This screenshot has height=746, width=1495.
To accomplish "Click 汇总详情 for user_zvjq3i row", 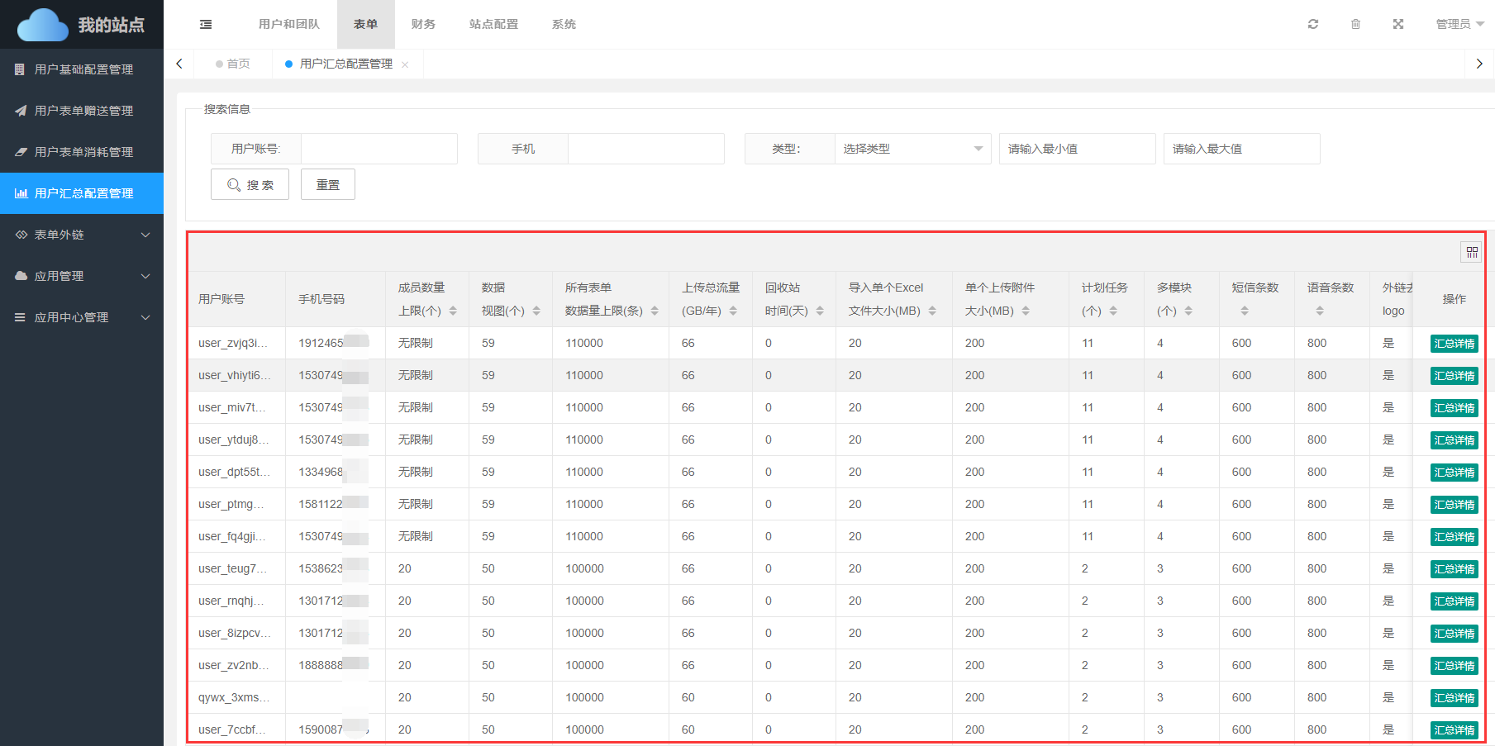I will (1454, 344).
